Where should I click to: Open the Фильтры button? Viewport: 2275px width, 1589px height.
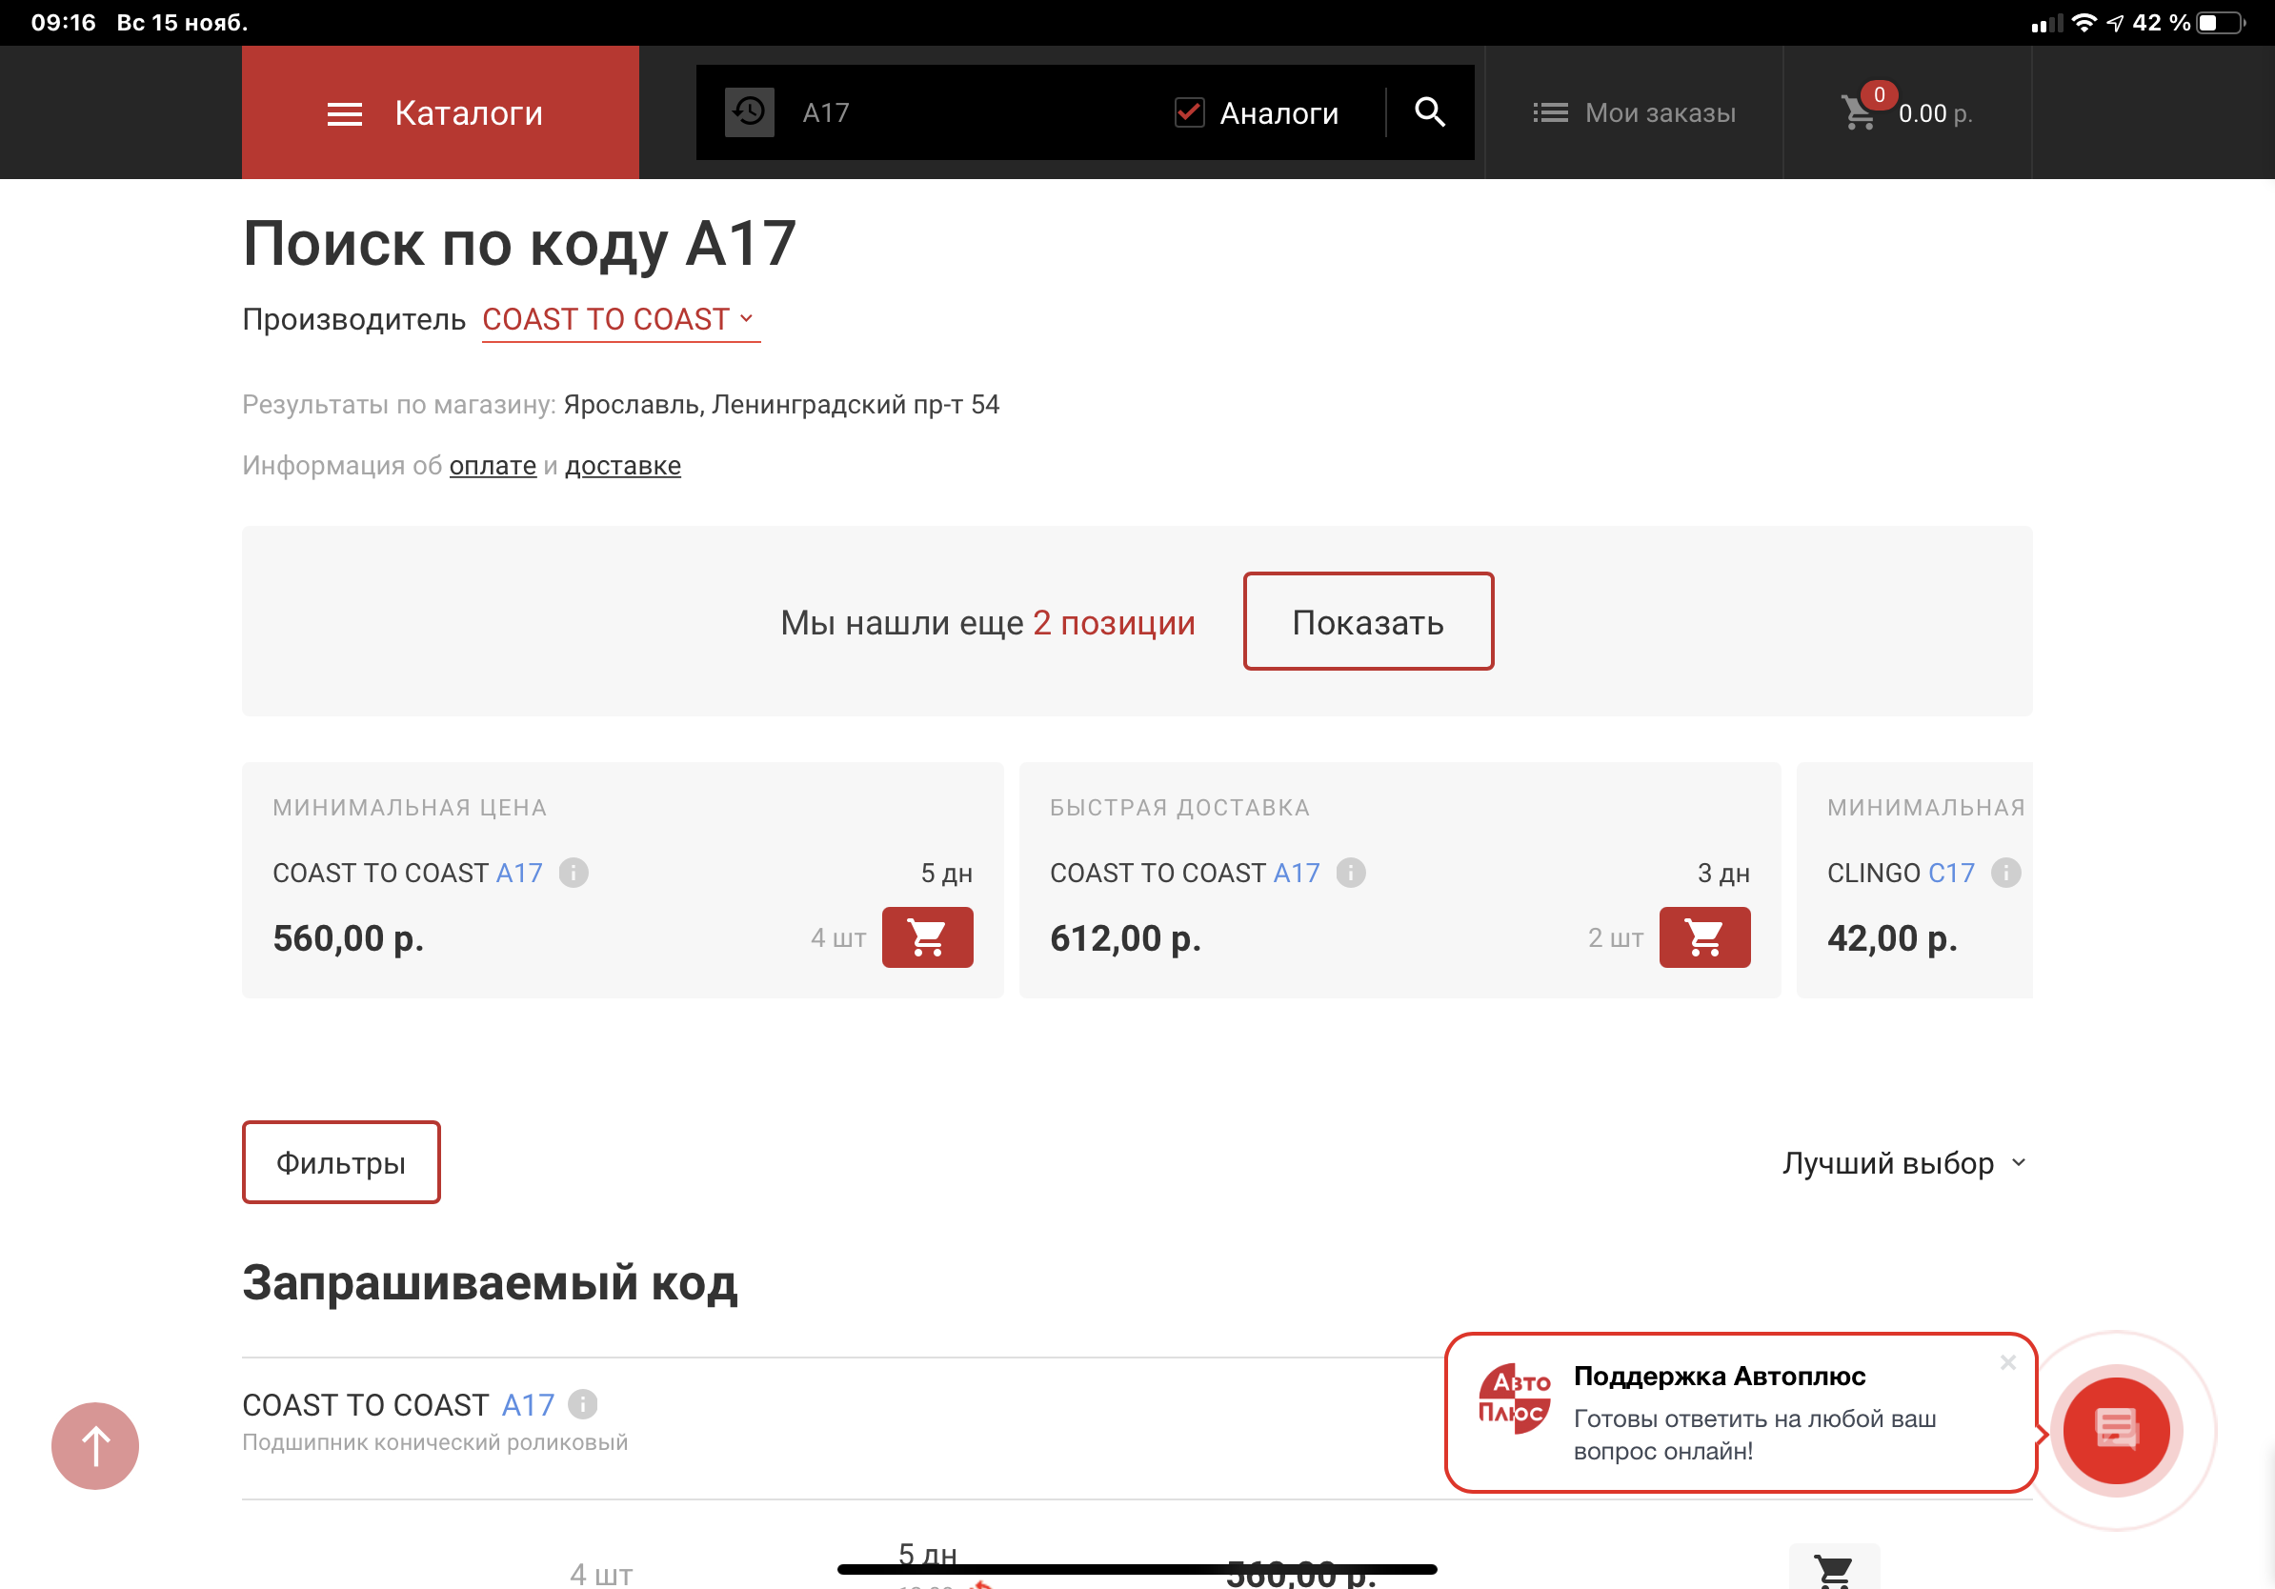[x=341, y=1162]
